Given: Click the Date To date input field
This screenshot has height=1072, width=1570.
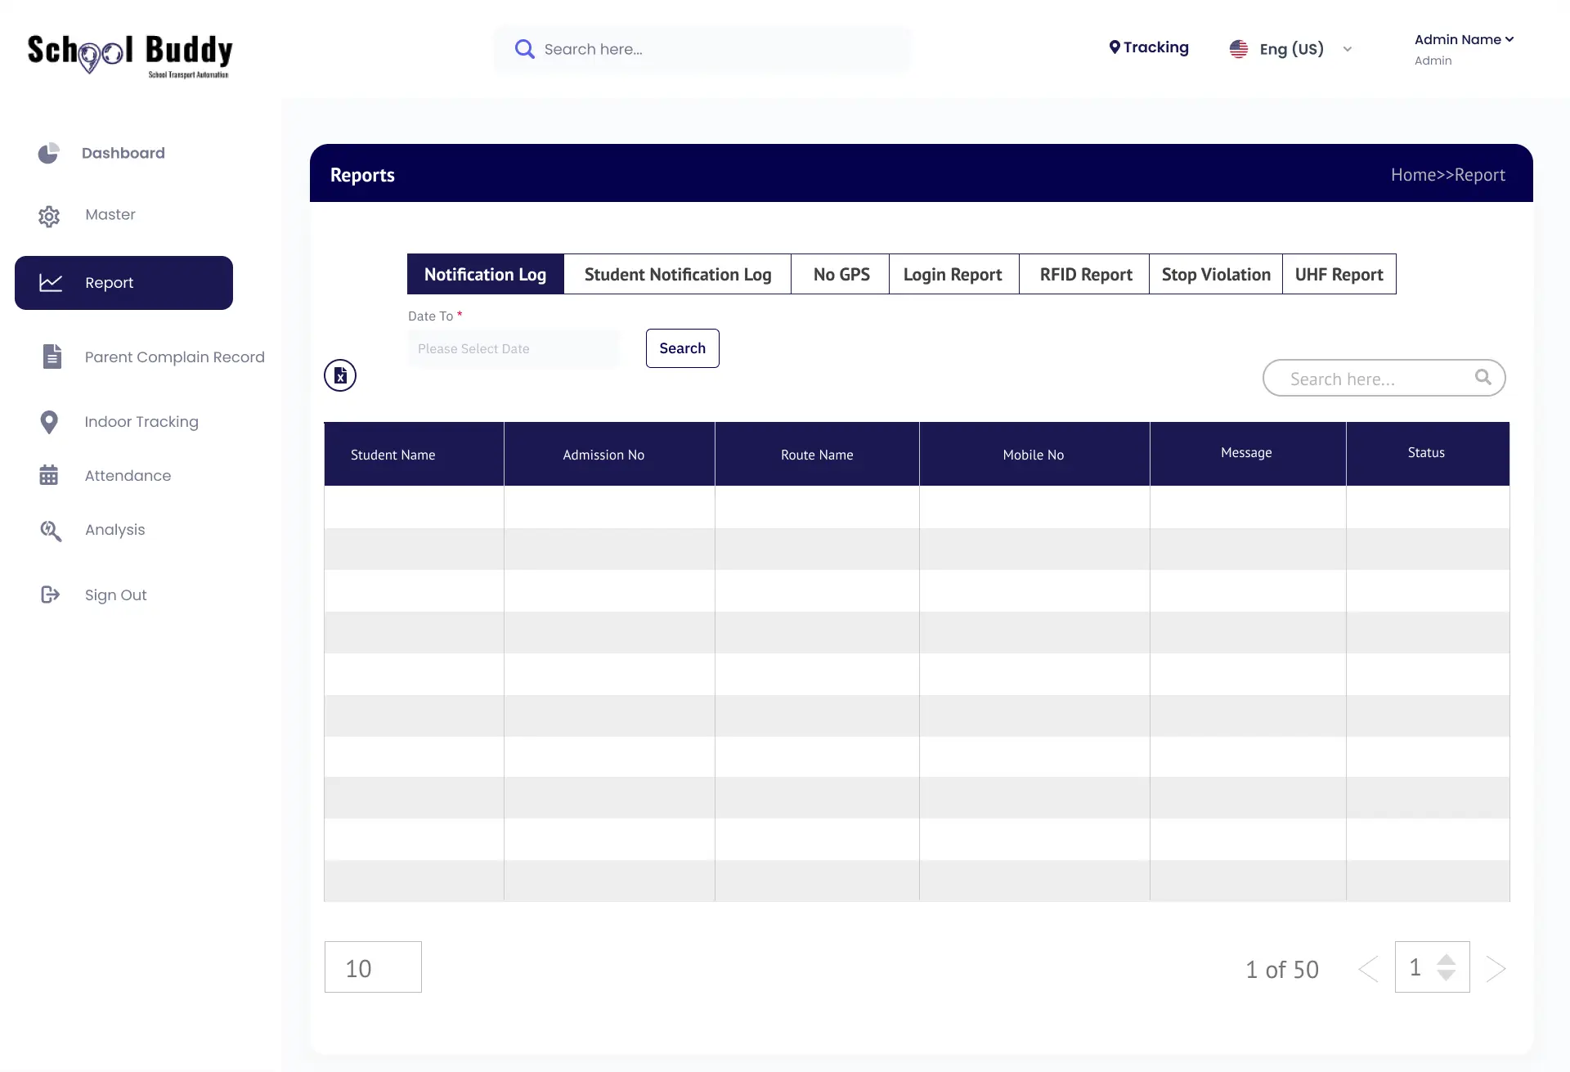Looking at the screenshot, I should [514, 349].
